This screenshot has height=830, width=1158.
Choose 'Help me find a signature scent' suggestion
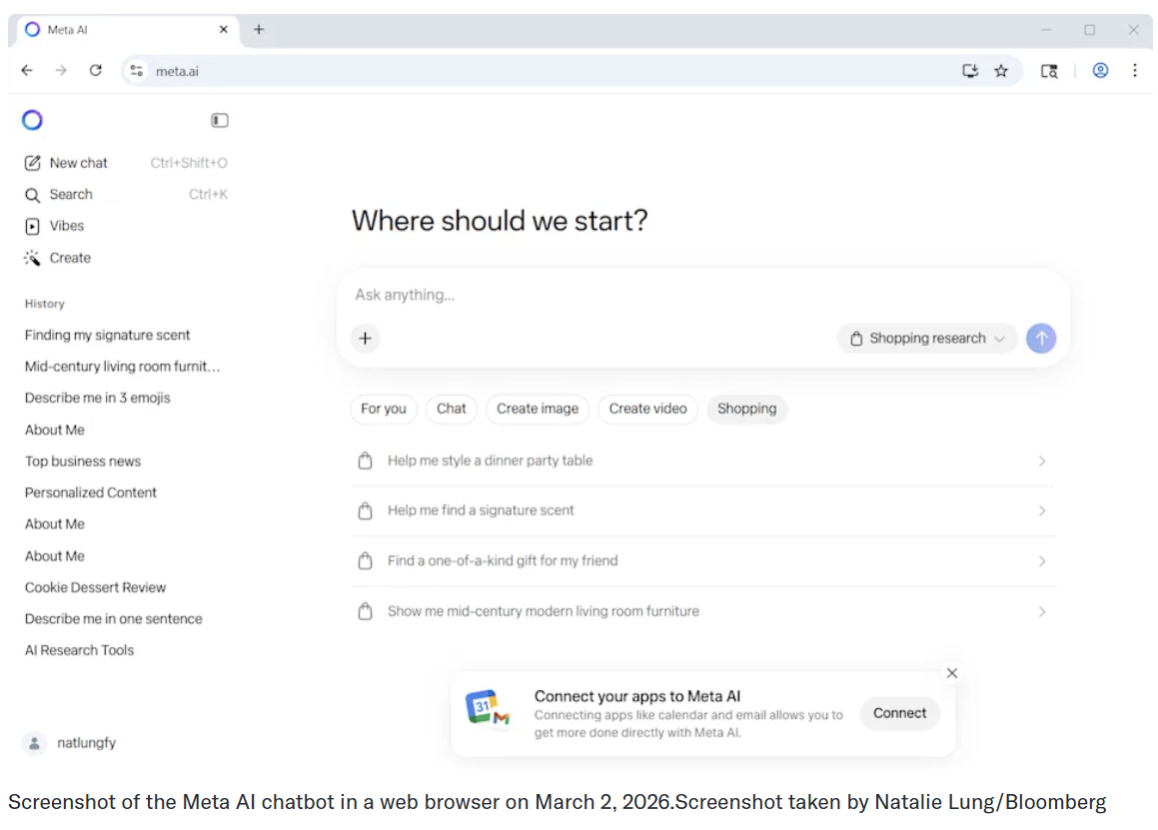[x=703, y=510]
